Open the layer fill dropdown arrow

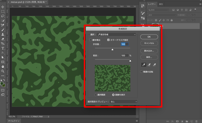[x=195, y=20]
